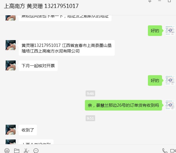The width and height of the screenshot is (176, 153).
Task: Click the avatar next to 下月一起核对开票
Action: click(11, 65)
